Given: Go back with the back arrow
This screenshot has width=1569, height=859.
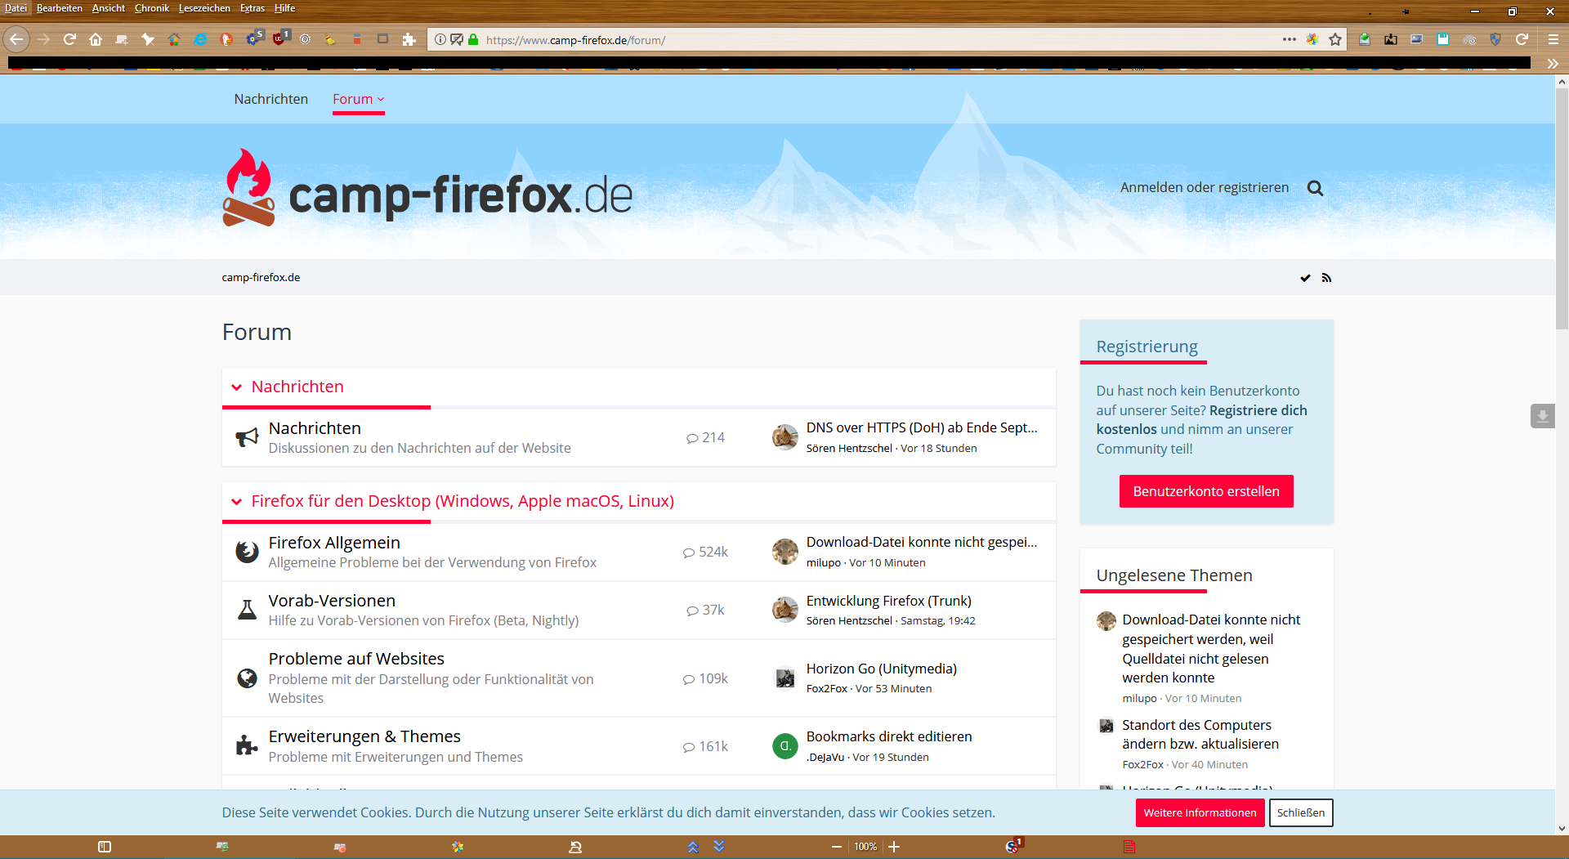Looking at the screenshot, I should [x=16, y=39].
